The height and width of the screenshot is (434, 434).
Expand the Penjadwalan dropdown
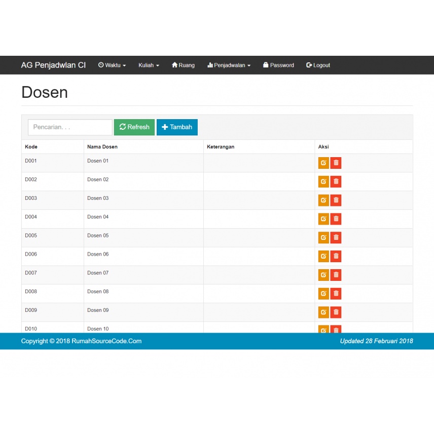[x=229, y=65]
